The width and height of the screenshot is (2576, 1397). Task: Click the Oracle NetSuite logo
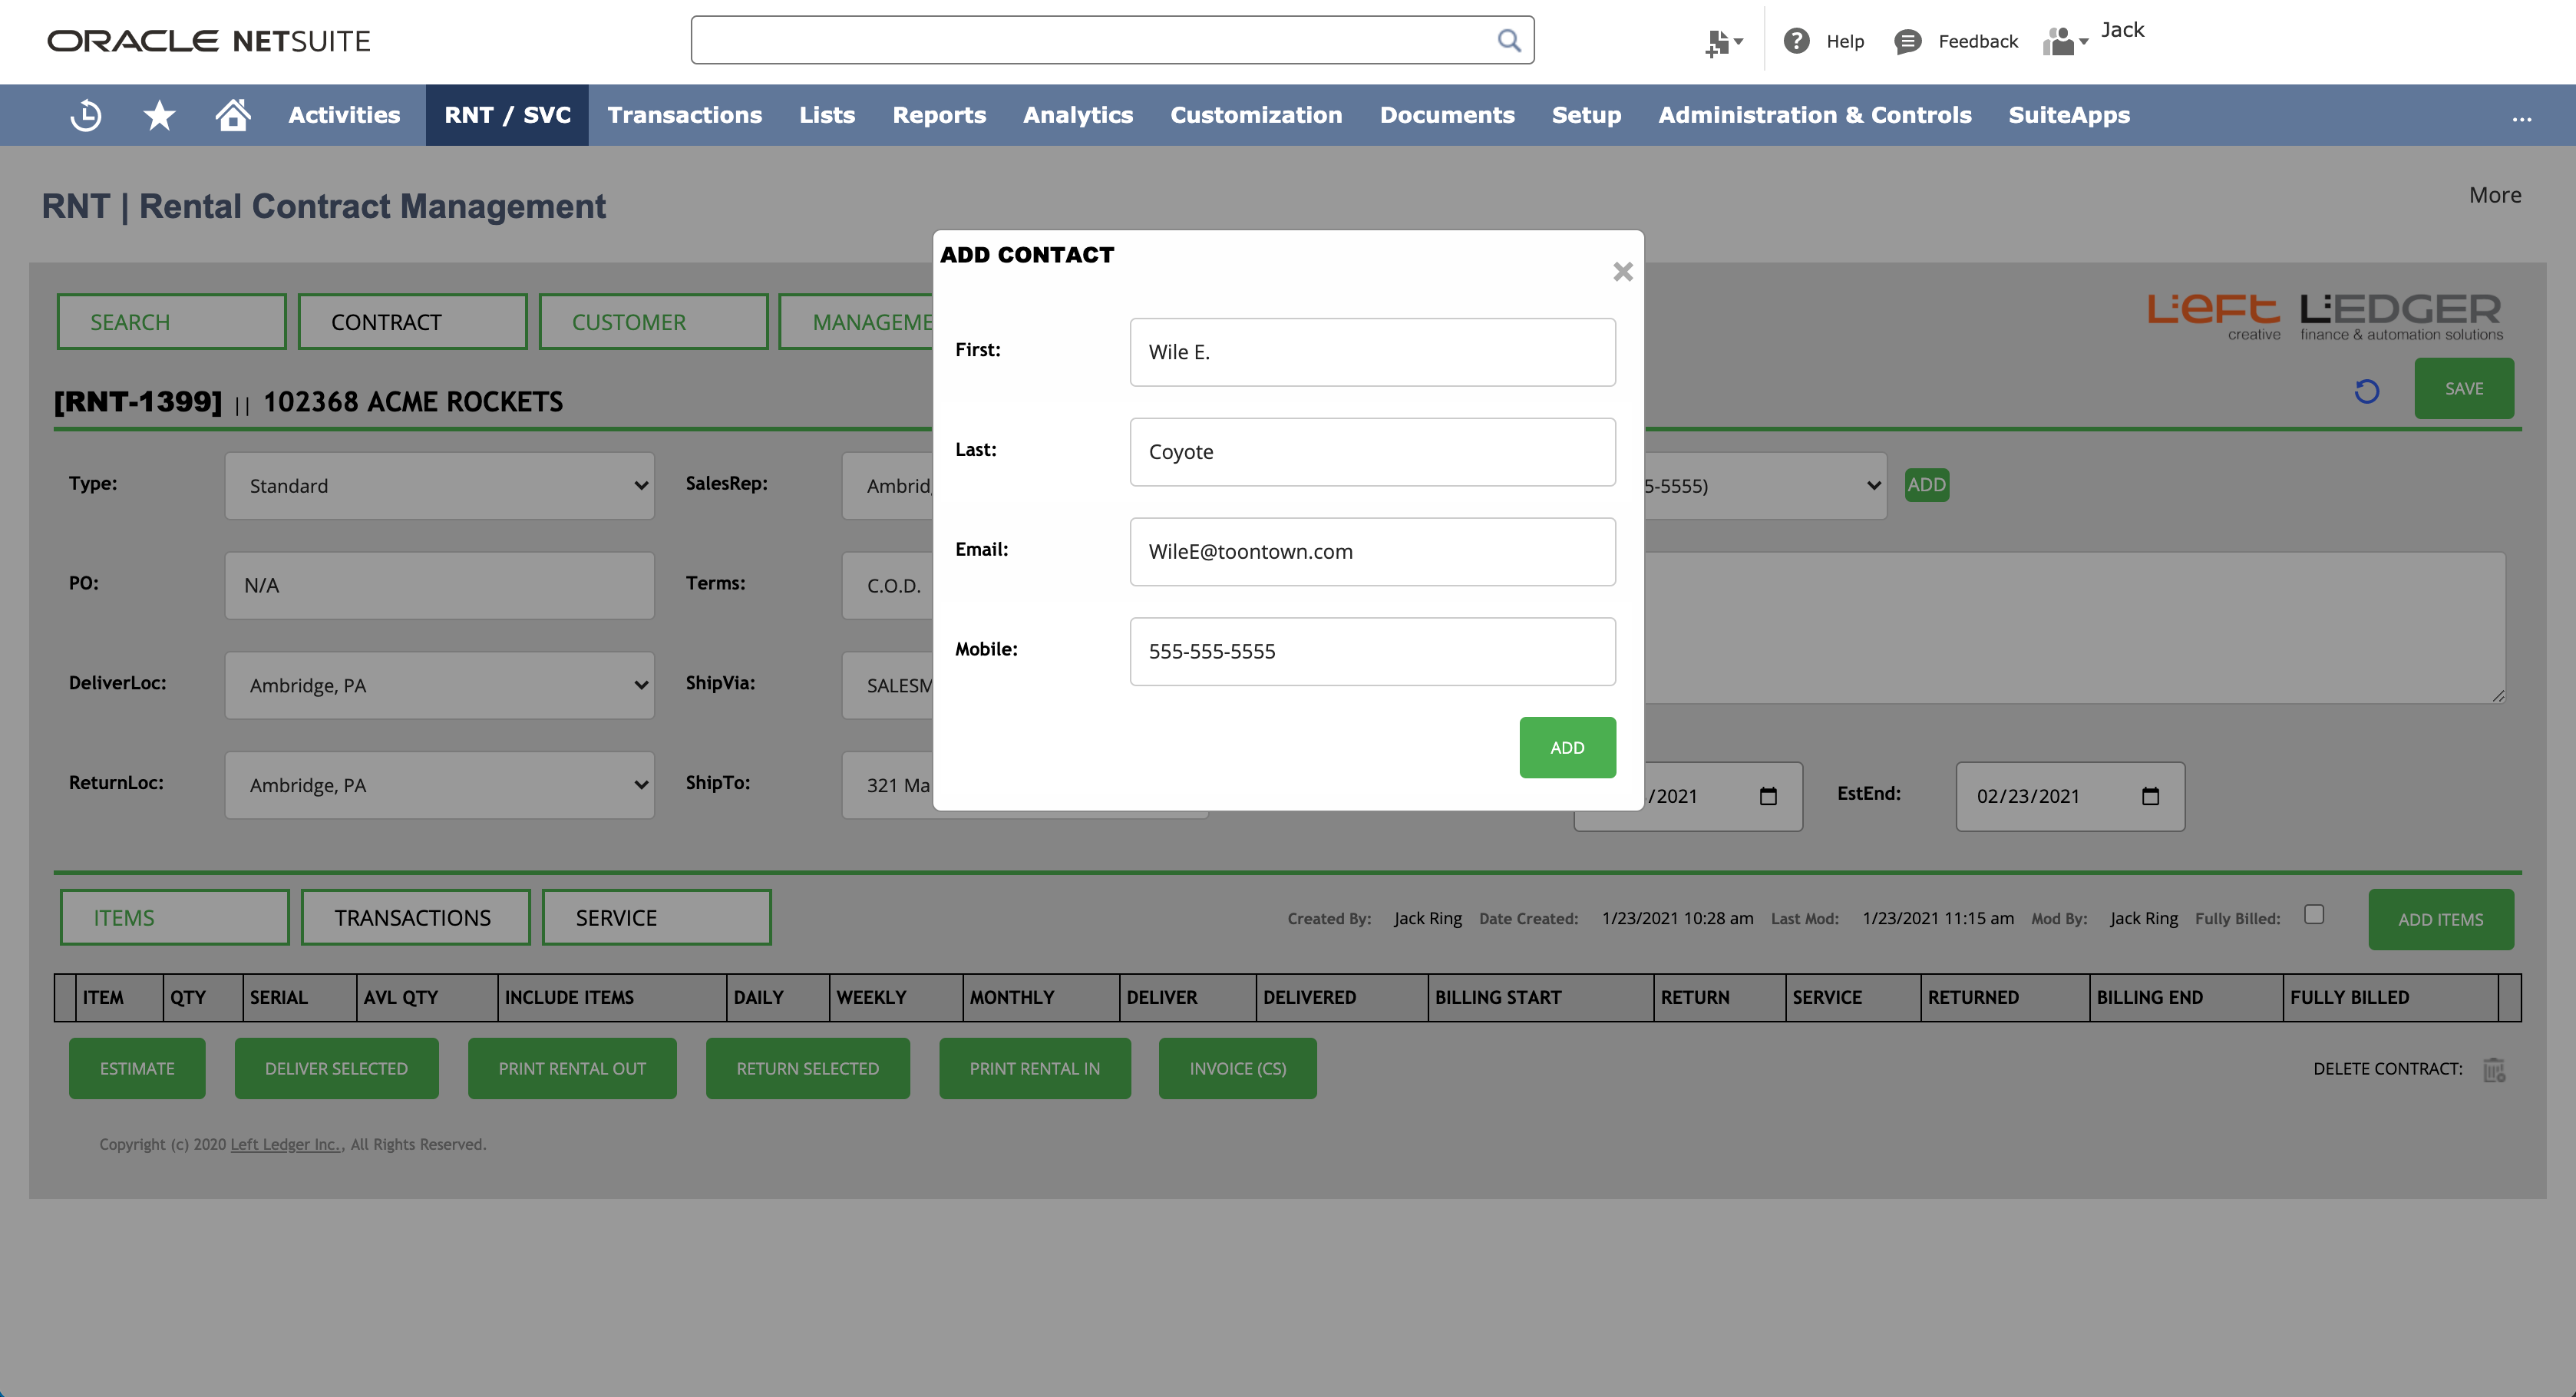click(x=209, y=41)
